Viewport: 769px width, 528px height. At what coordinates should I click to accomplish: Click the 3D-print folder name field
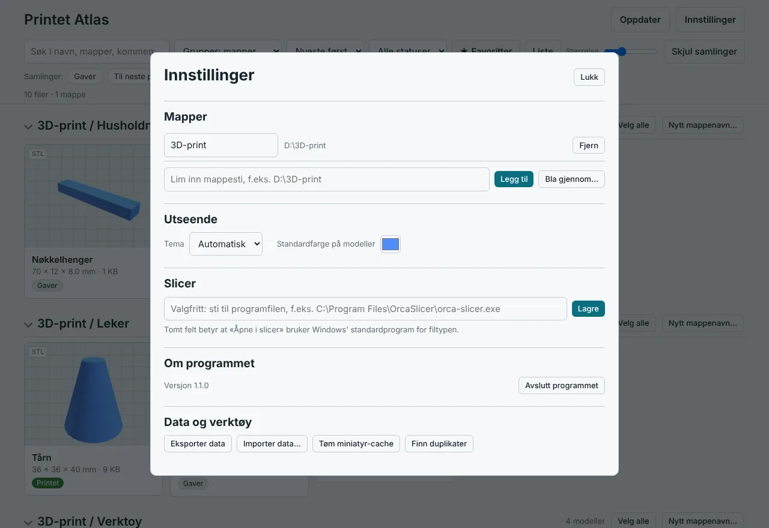click(x=221, y=145)
